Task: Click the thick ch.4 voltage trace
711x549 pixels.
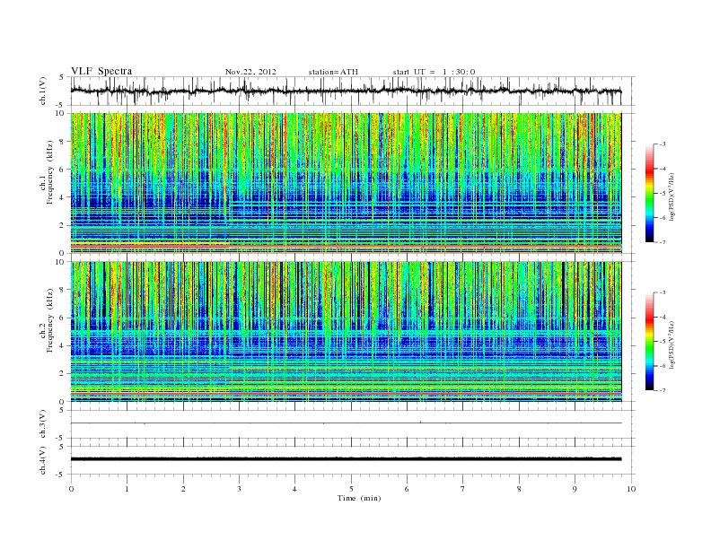Action: click(346, 459)
